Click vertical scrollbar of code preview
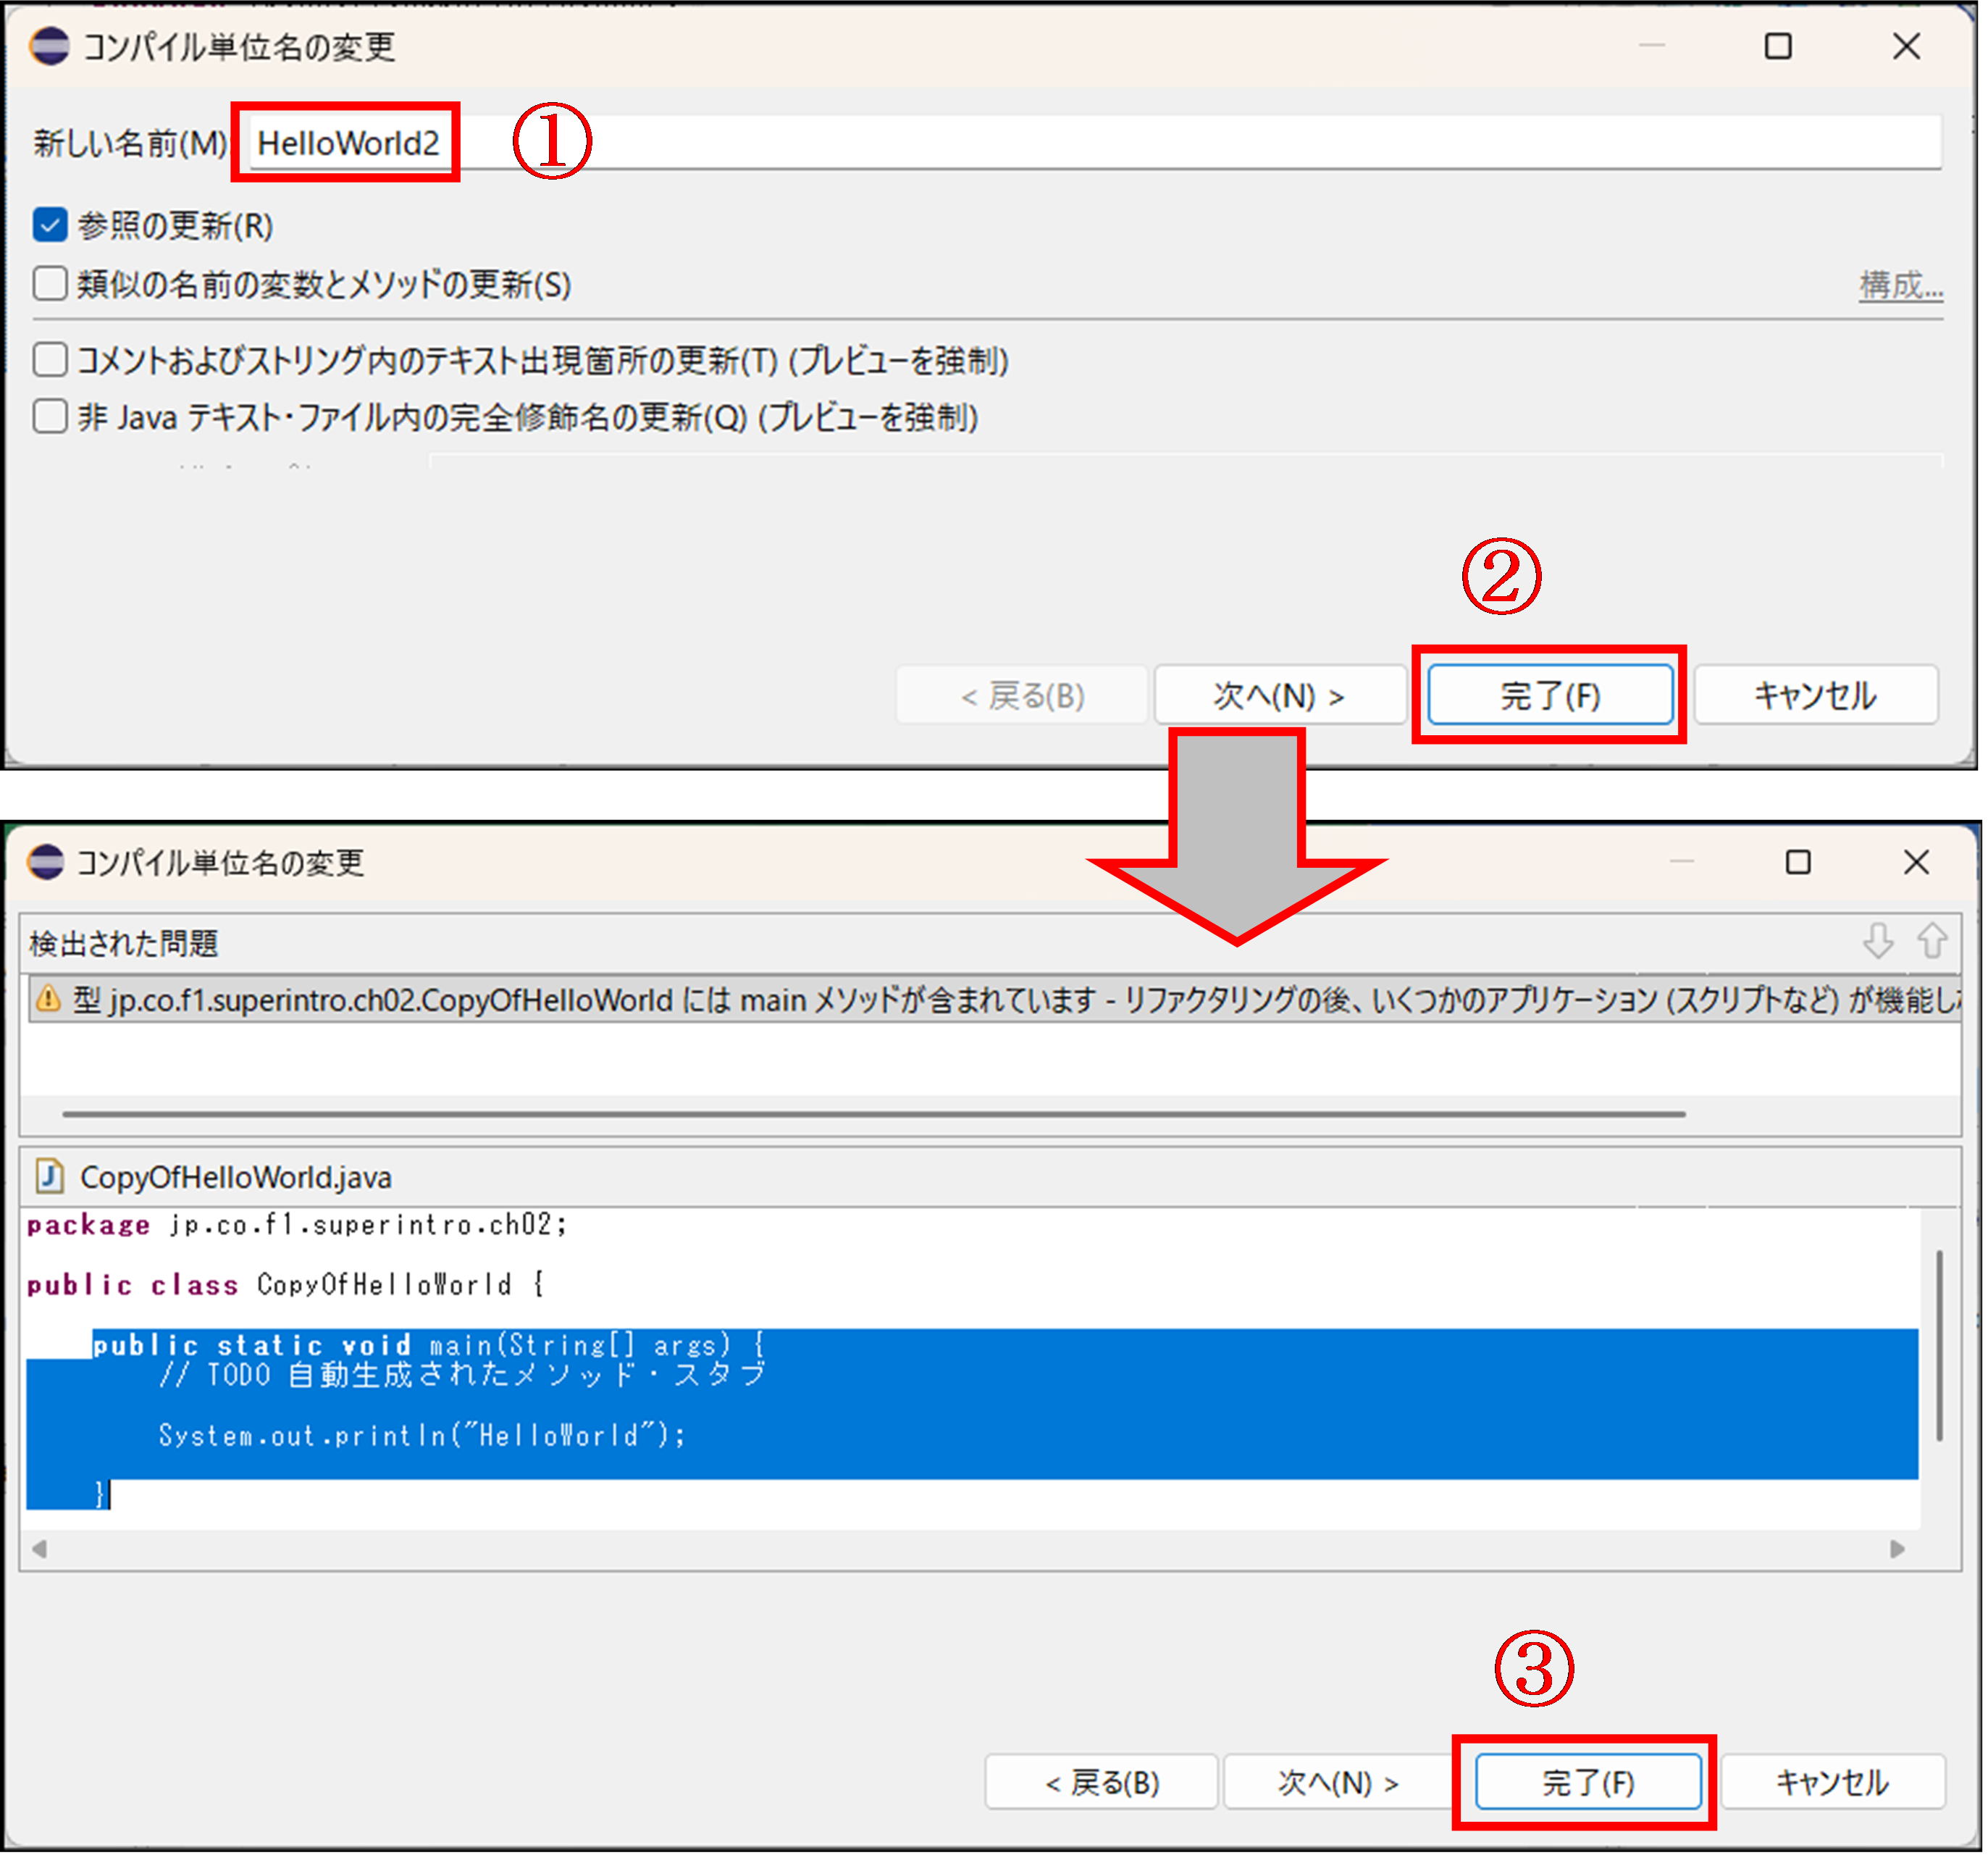 click(1939, 1345)
